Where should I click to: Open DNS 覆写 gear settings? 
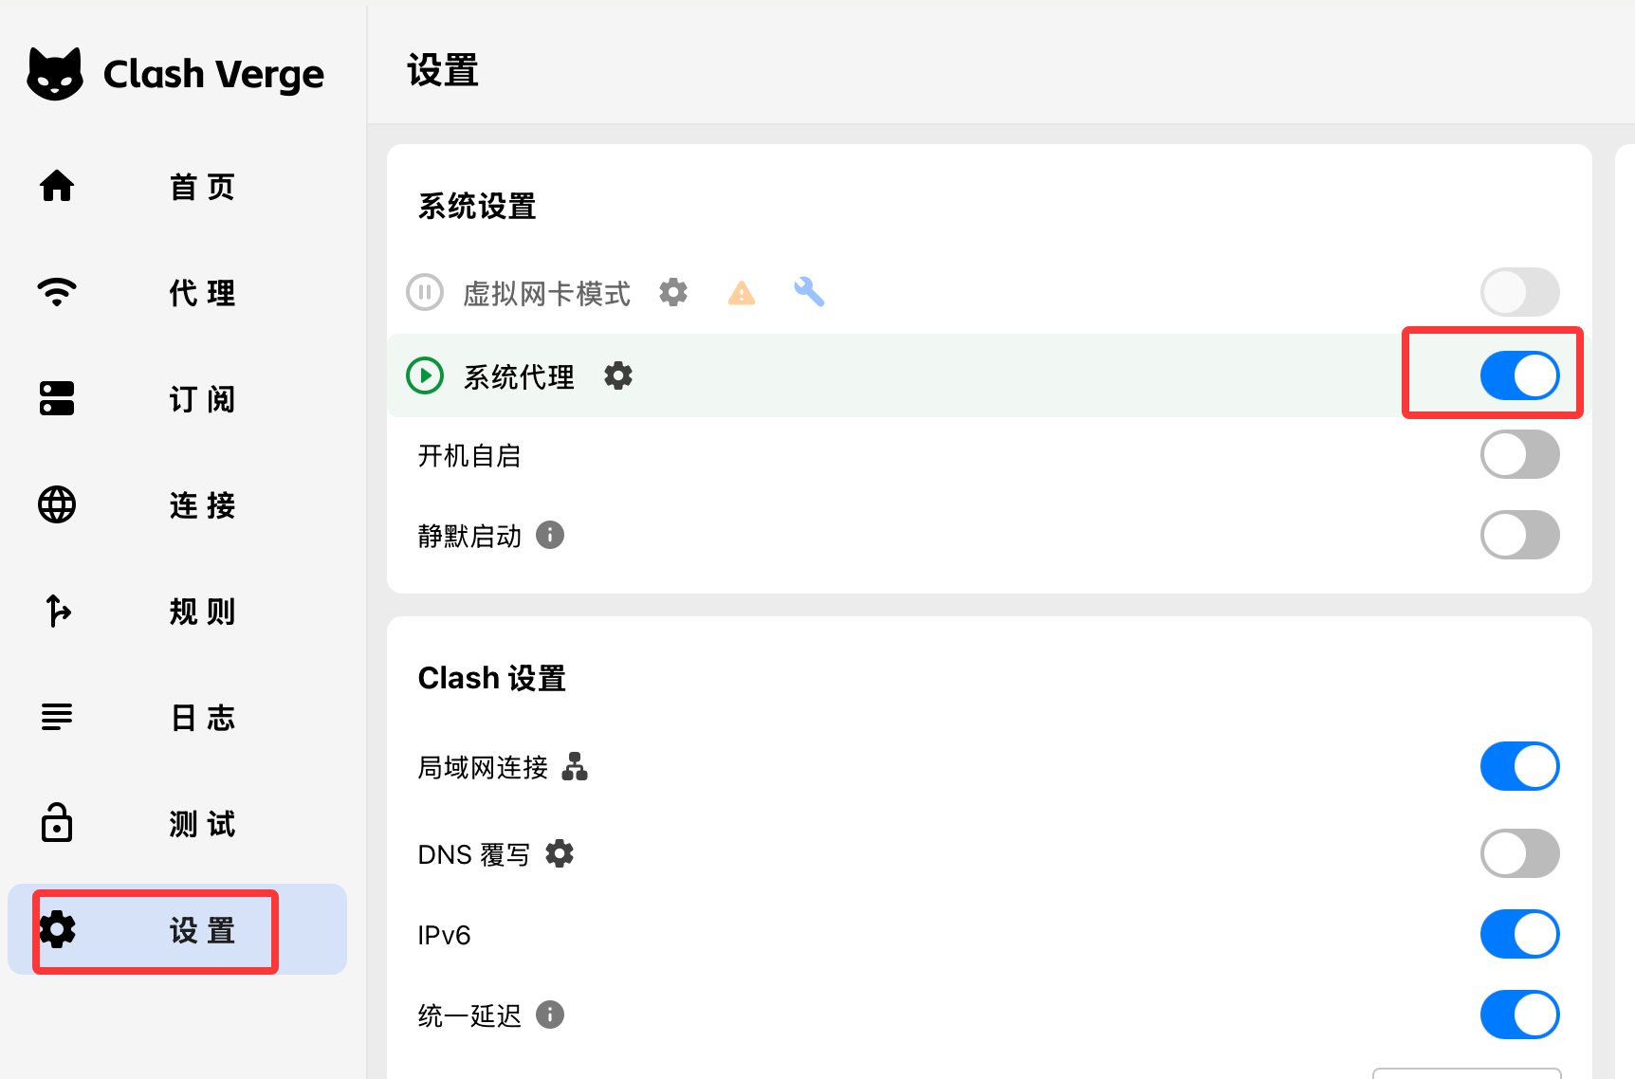[x=560, y=854]
